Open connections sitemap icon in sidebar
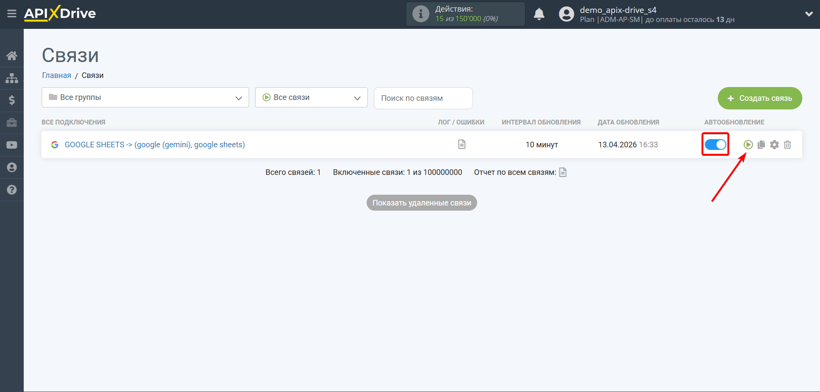 pyautogui.click(x=12, y=78)
